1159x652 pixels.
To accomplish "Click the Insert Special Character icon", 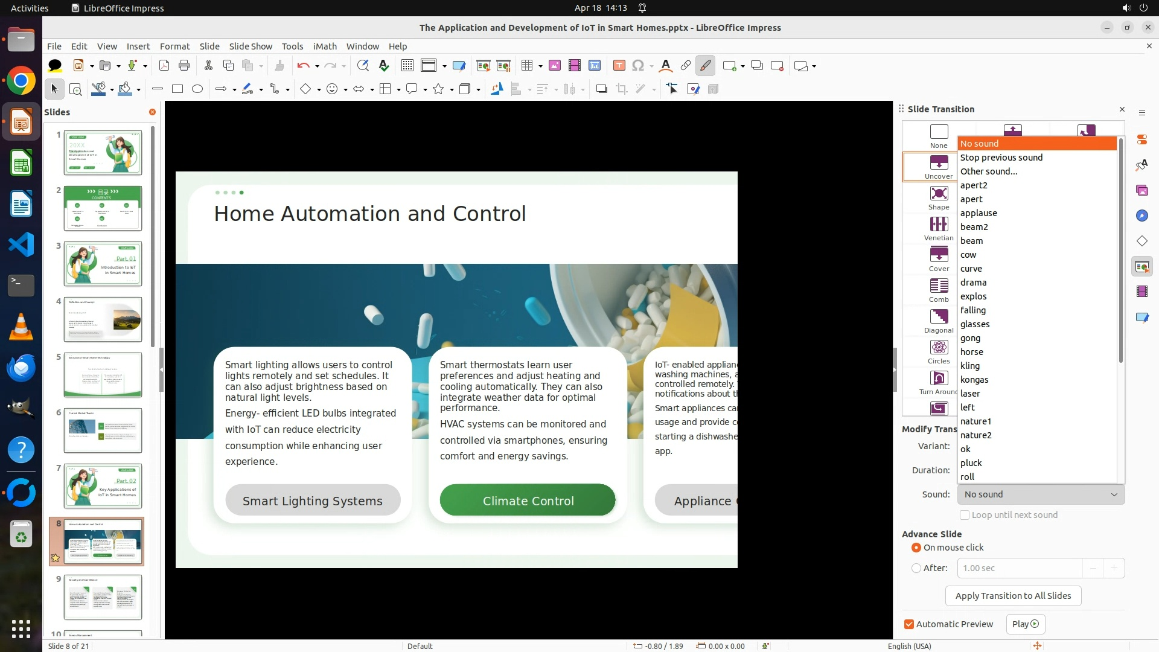I will [x=638, y=66].
